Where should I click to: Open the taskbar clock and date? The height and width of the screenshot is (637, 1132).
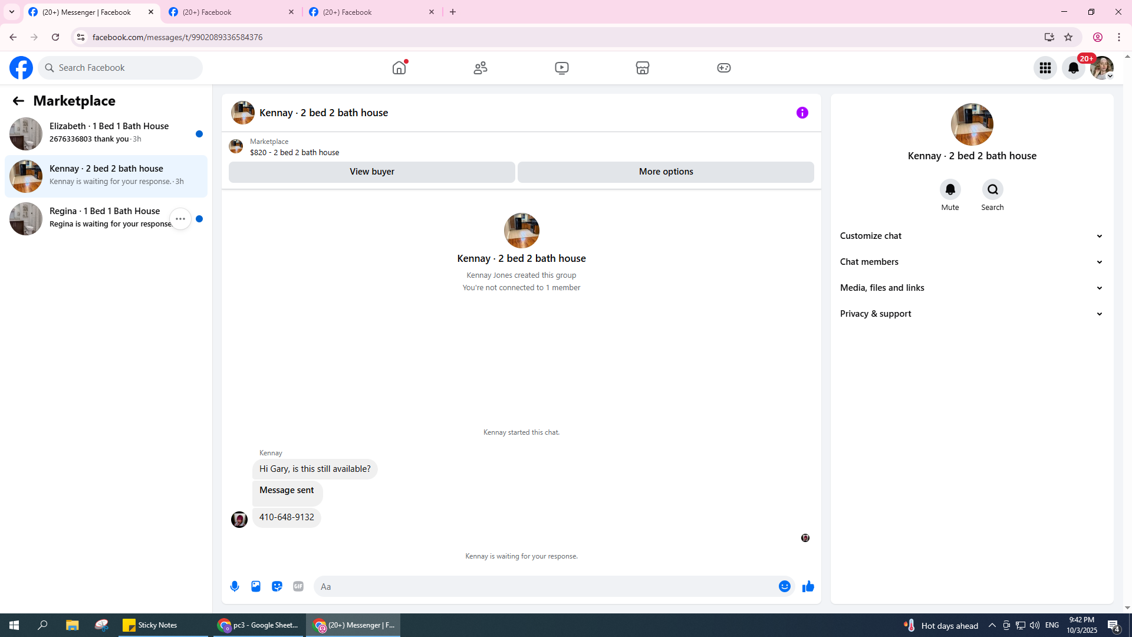[1082, 625]
